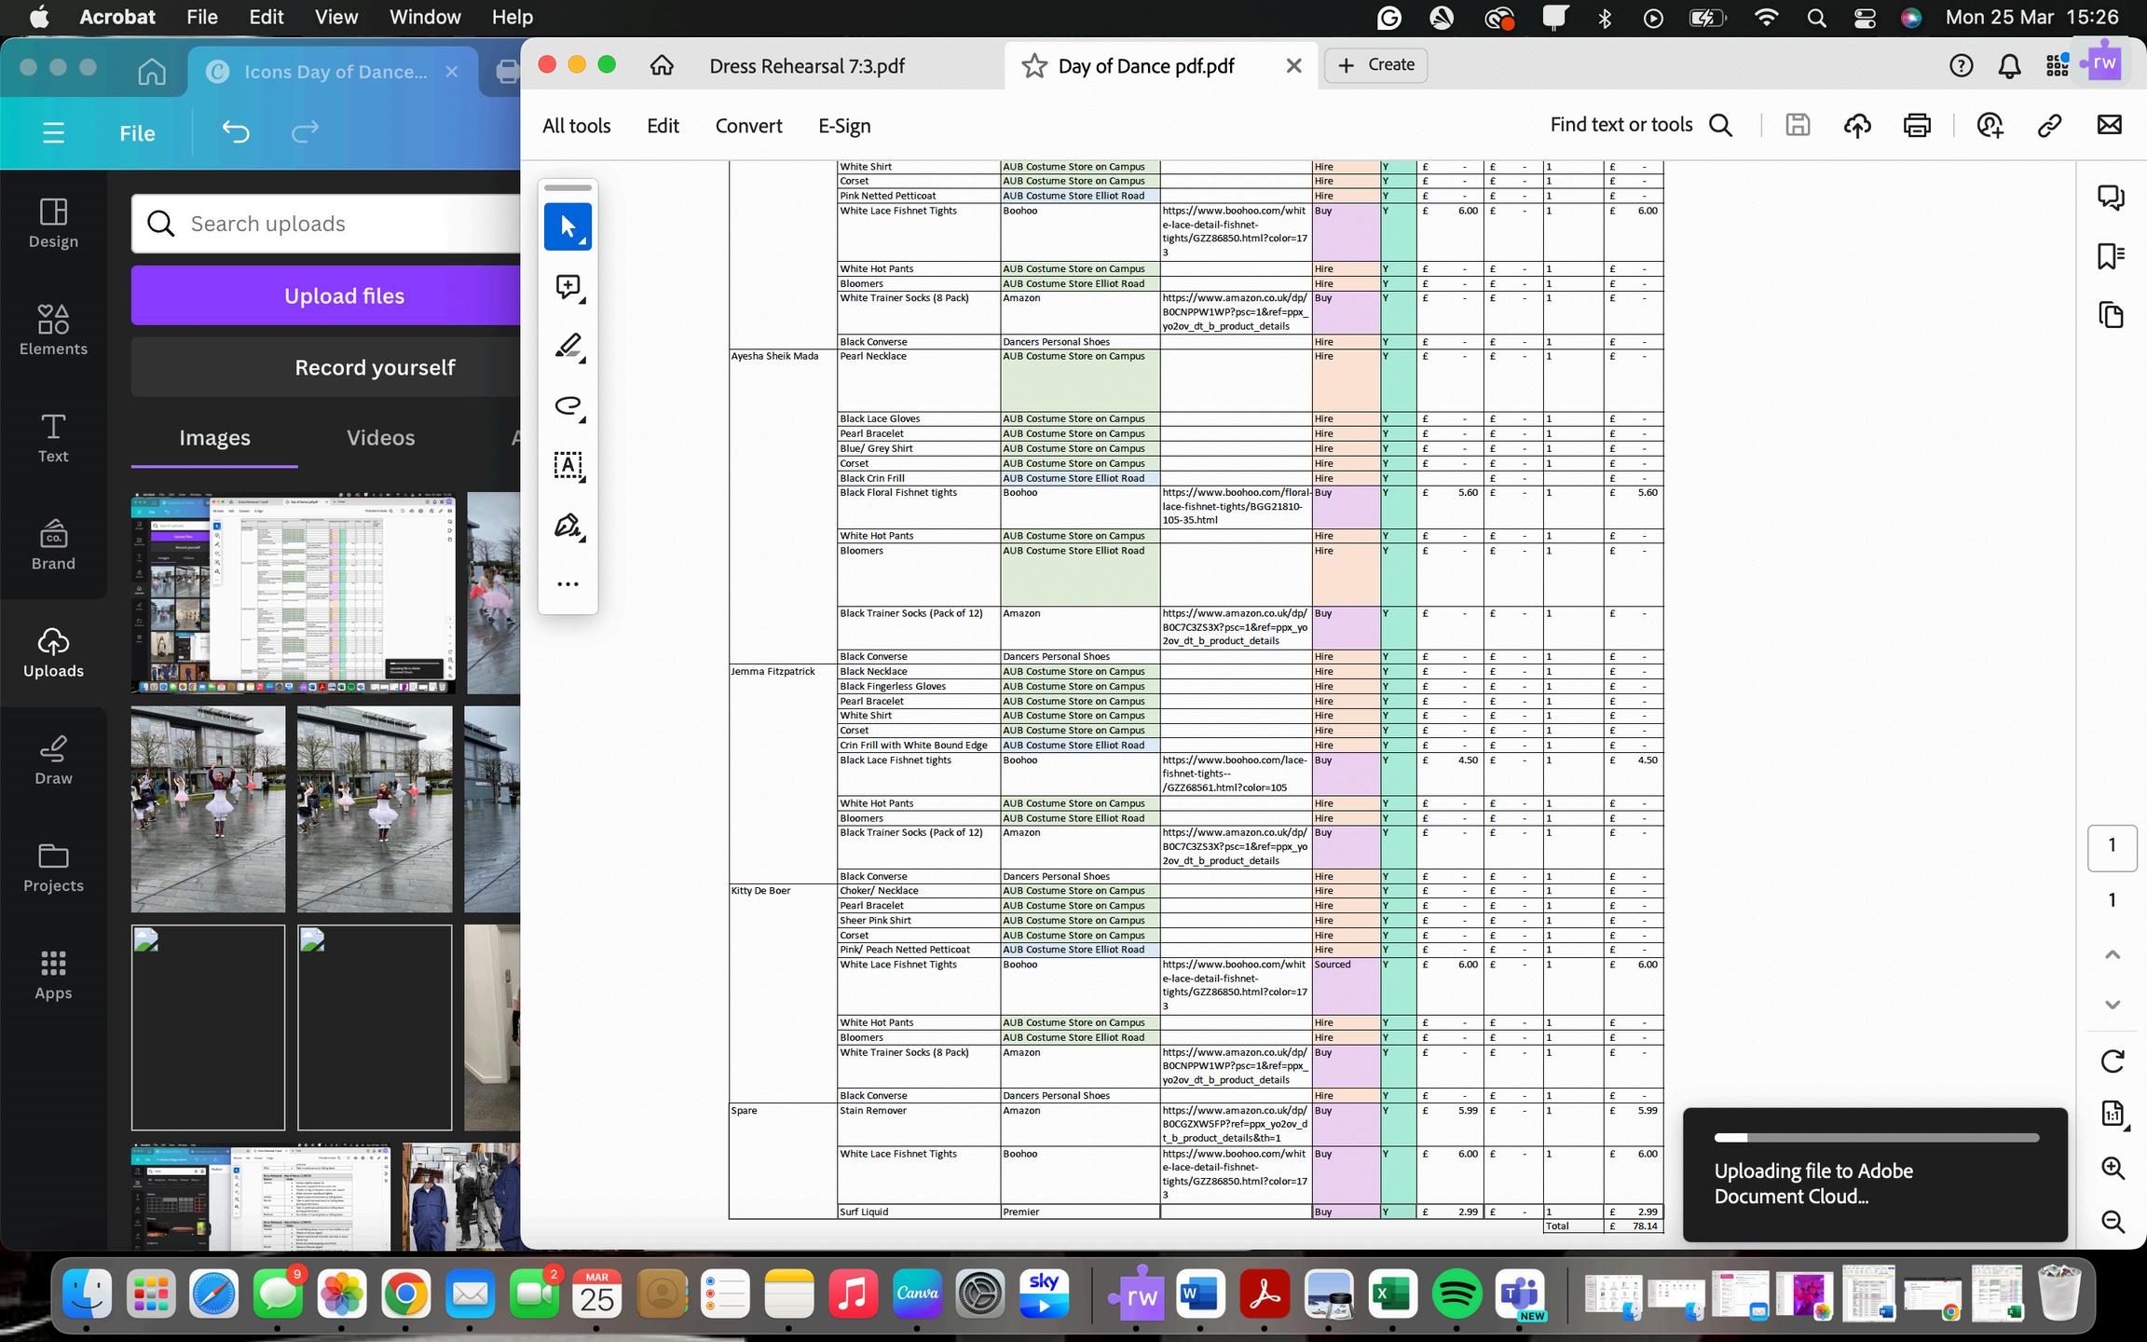This screenshot has height=1342, width=2147.
Task: Select the arrow selection tool
Action: [568, 226]
